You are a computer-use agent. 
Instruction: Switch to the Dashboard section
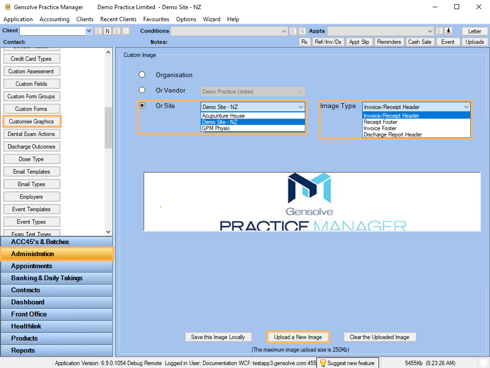coord(56,302)
